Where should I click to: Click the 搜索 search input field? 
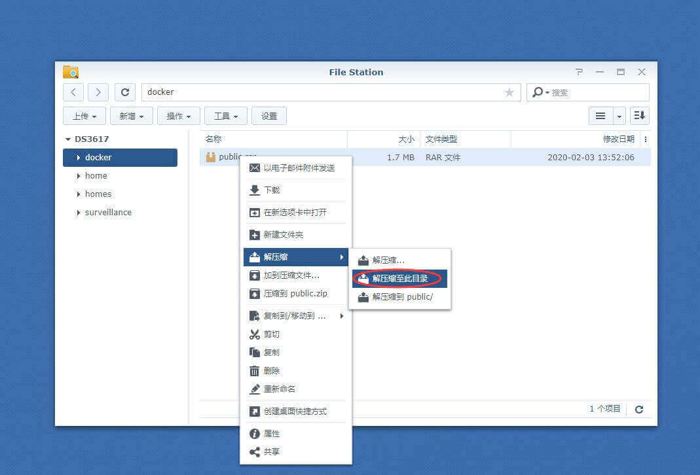click(596, 93)
